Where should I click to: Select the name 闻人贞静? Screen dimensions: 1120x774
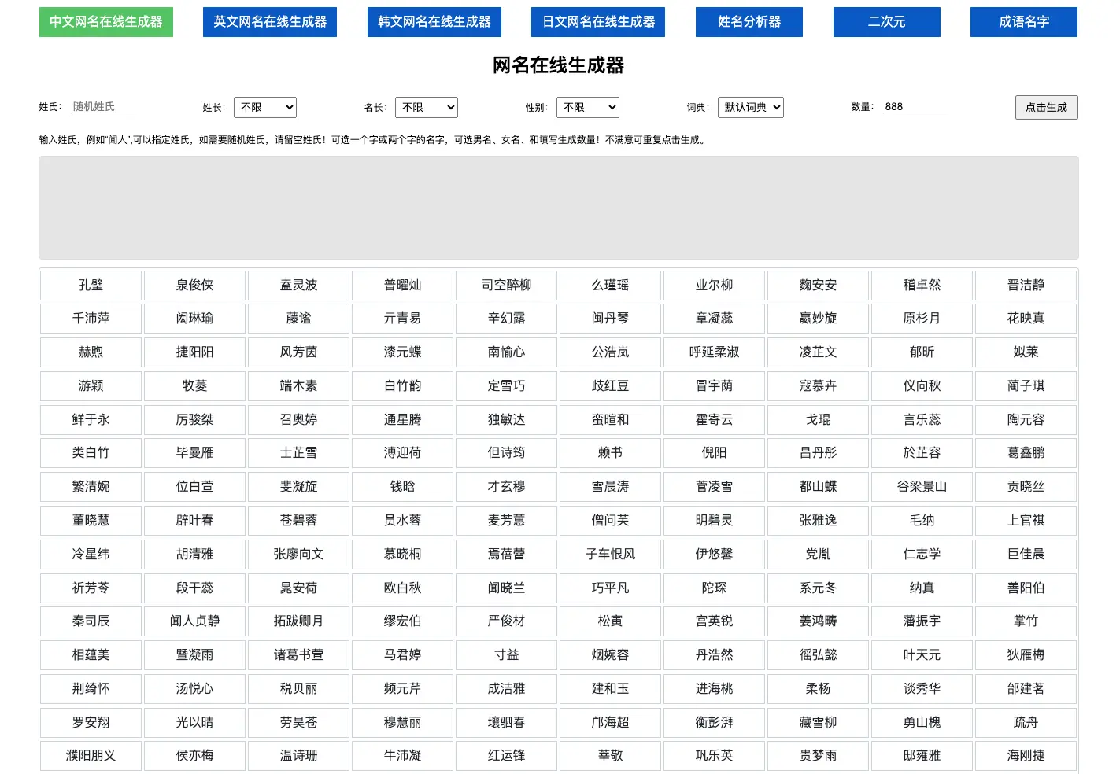point(195,621)
